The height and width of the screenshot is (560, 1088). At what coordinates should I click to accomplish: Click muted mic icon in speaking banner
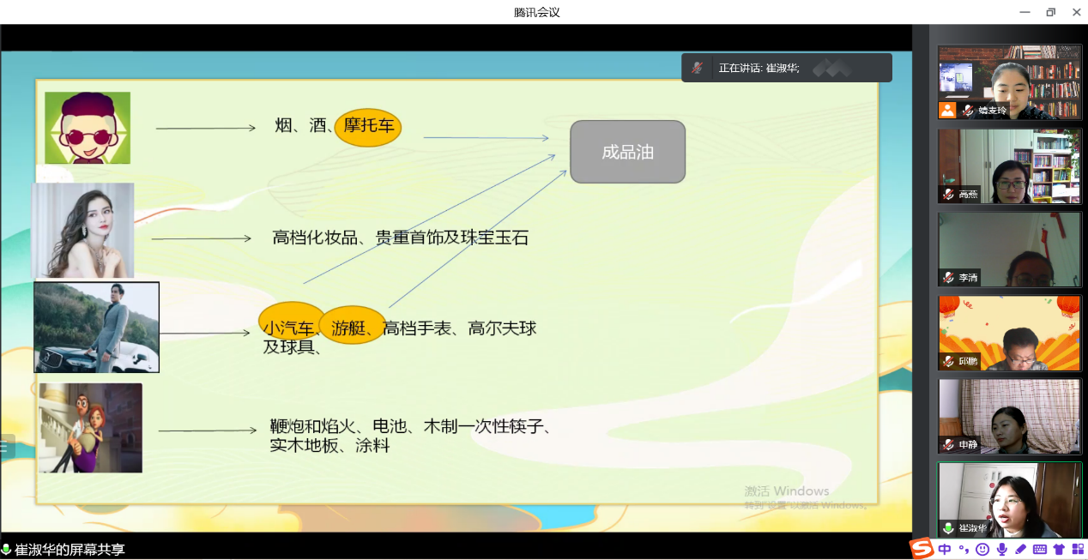pos(698,68)
